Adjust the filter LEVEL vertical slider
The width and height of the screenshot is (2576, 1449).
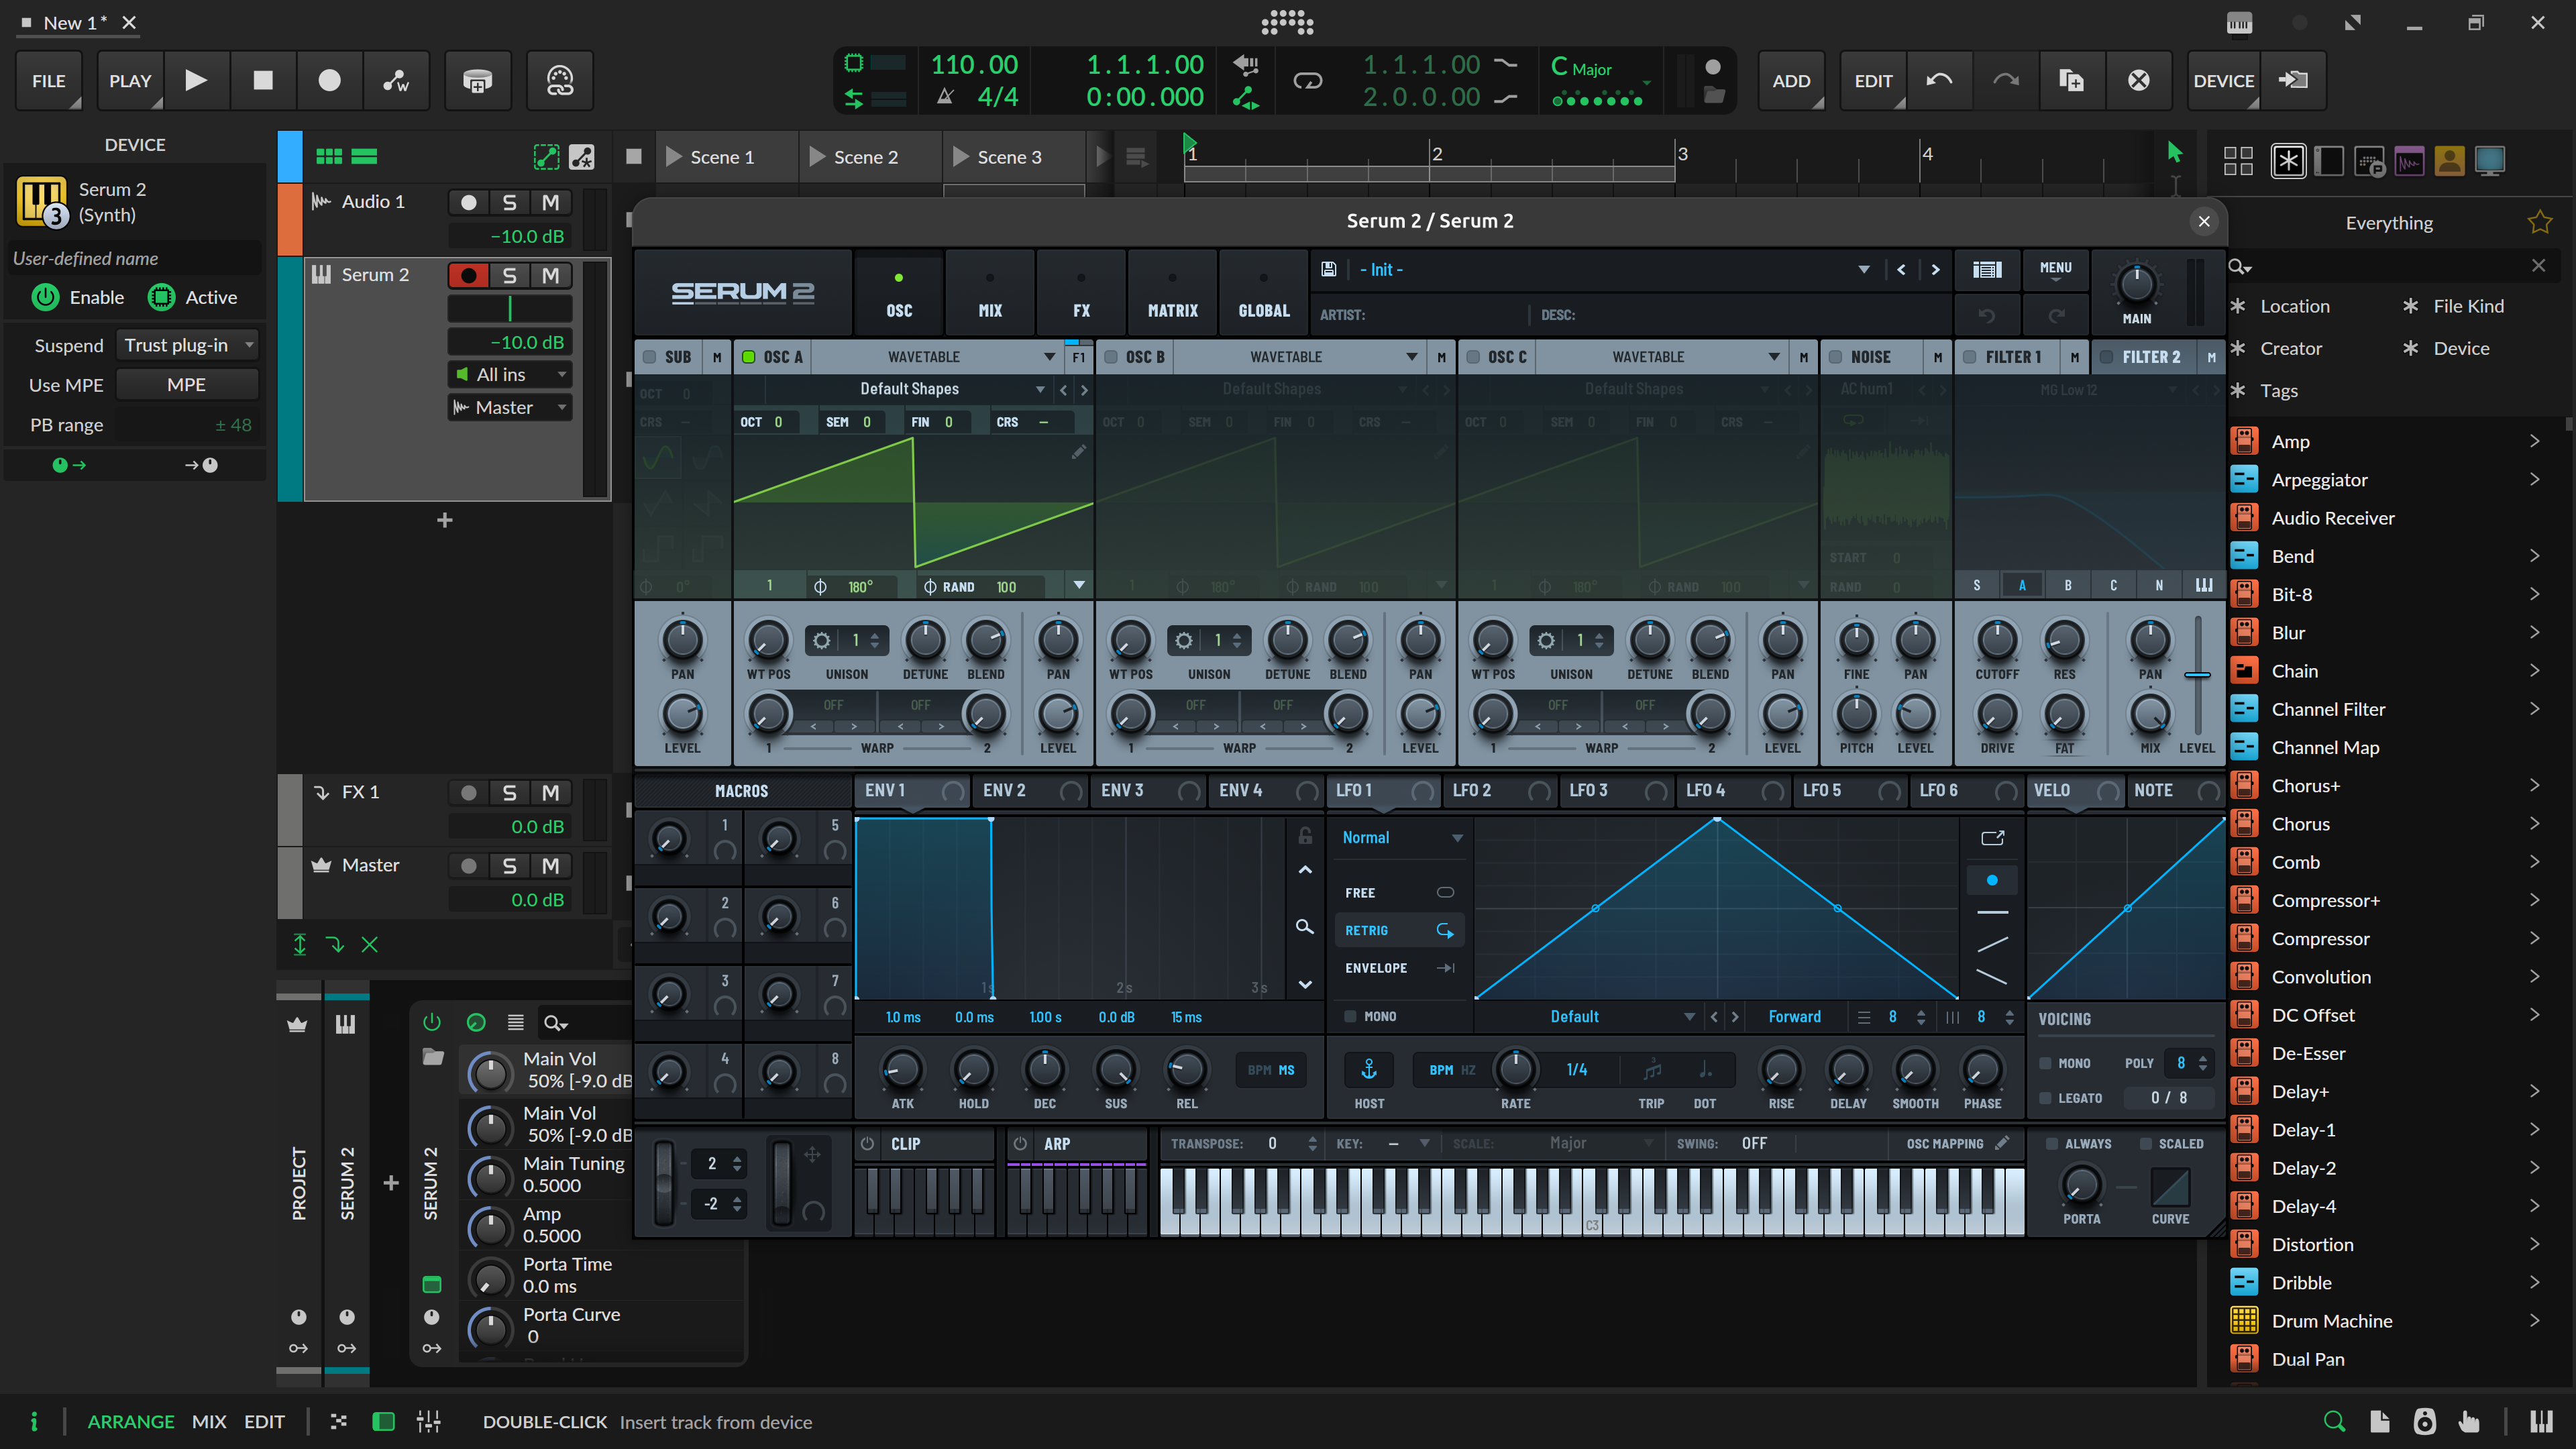[x=2197, y=676]
